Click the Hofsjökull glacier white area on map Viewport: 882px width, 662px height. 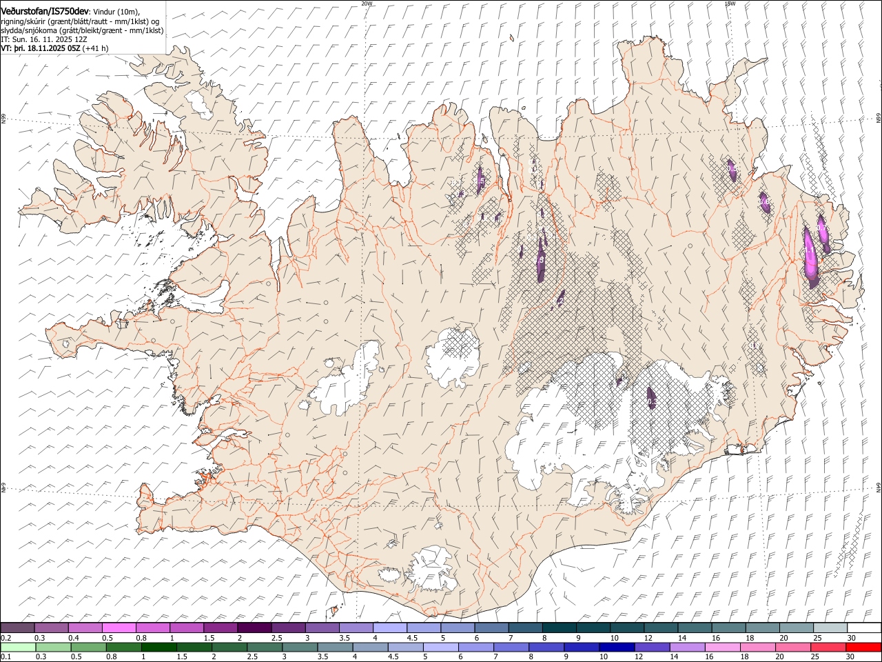[452, 357]
